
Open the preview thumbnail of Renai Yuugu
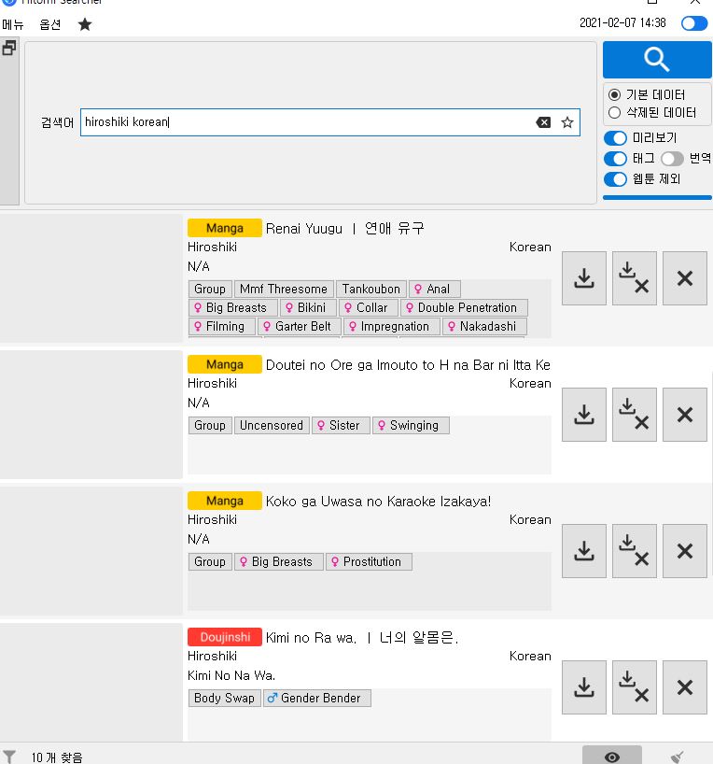(91, 277)
